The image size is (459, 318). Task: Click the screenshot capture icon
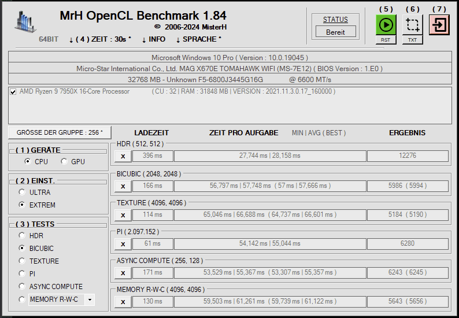coord(412,25)
